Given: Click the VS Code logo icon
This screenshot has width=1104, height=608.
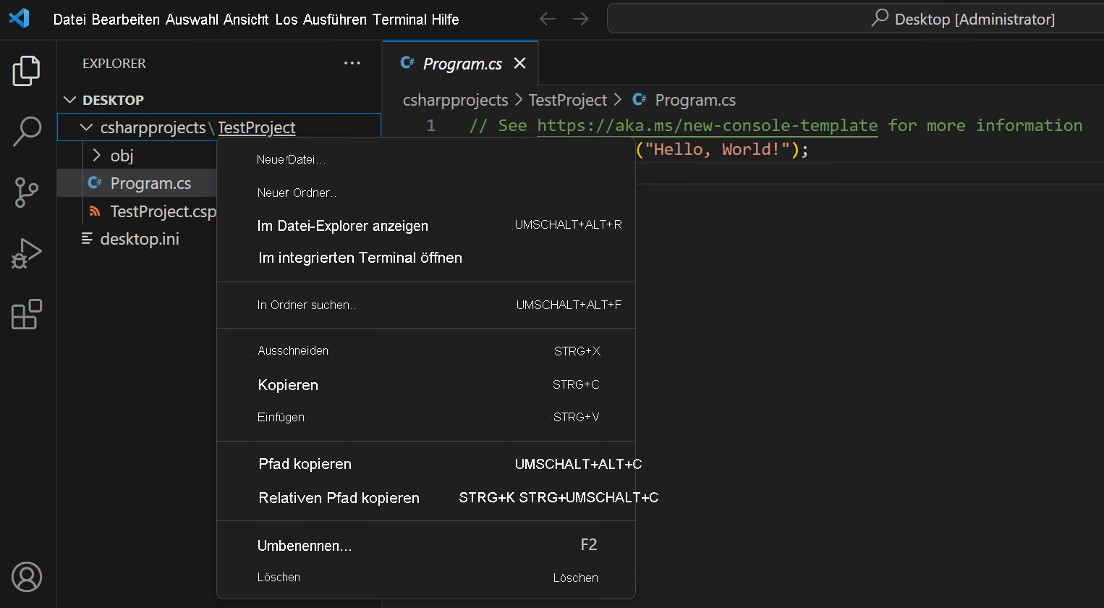Looking at the screenshot, I should [20, 18].
